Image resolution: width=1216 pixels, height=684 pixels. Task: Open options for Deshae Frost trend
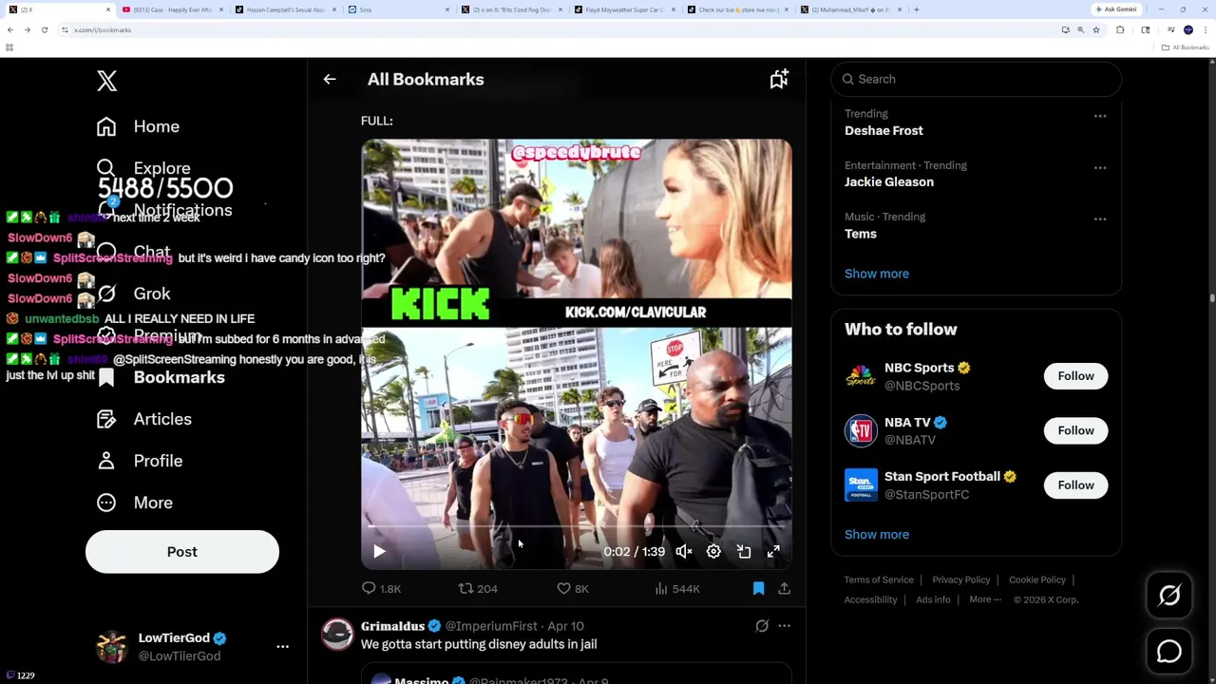click(x=1099, y=117)
